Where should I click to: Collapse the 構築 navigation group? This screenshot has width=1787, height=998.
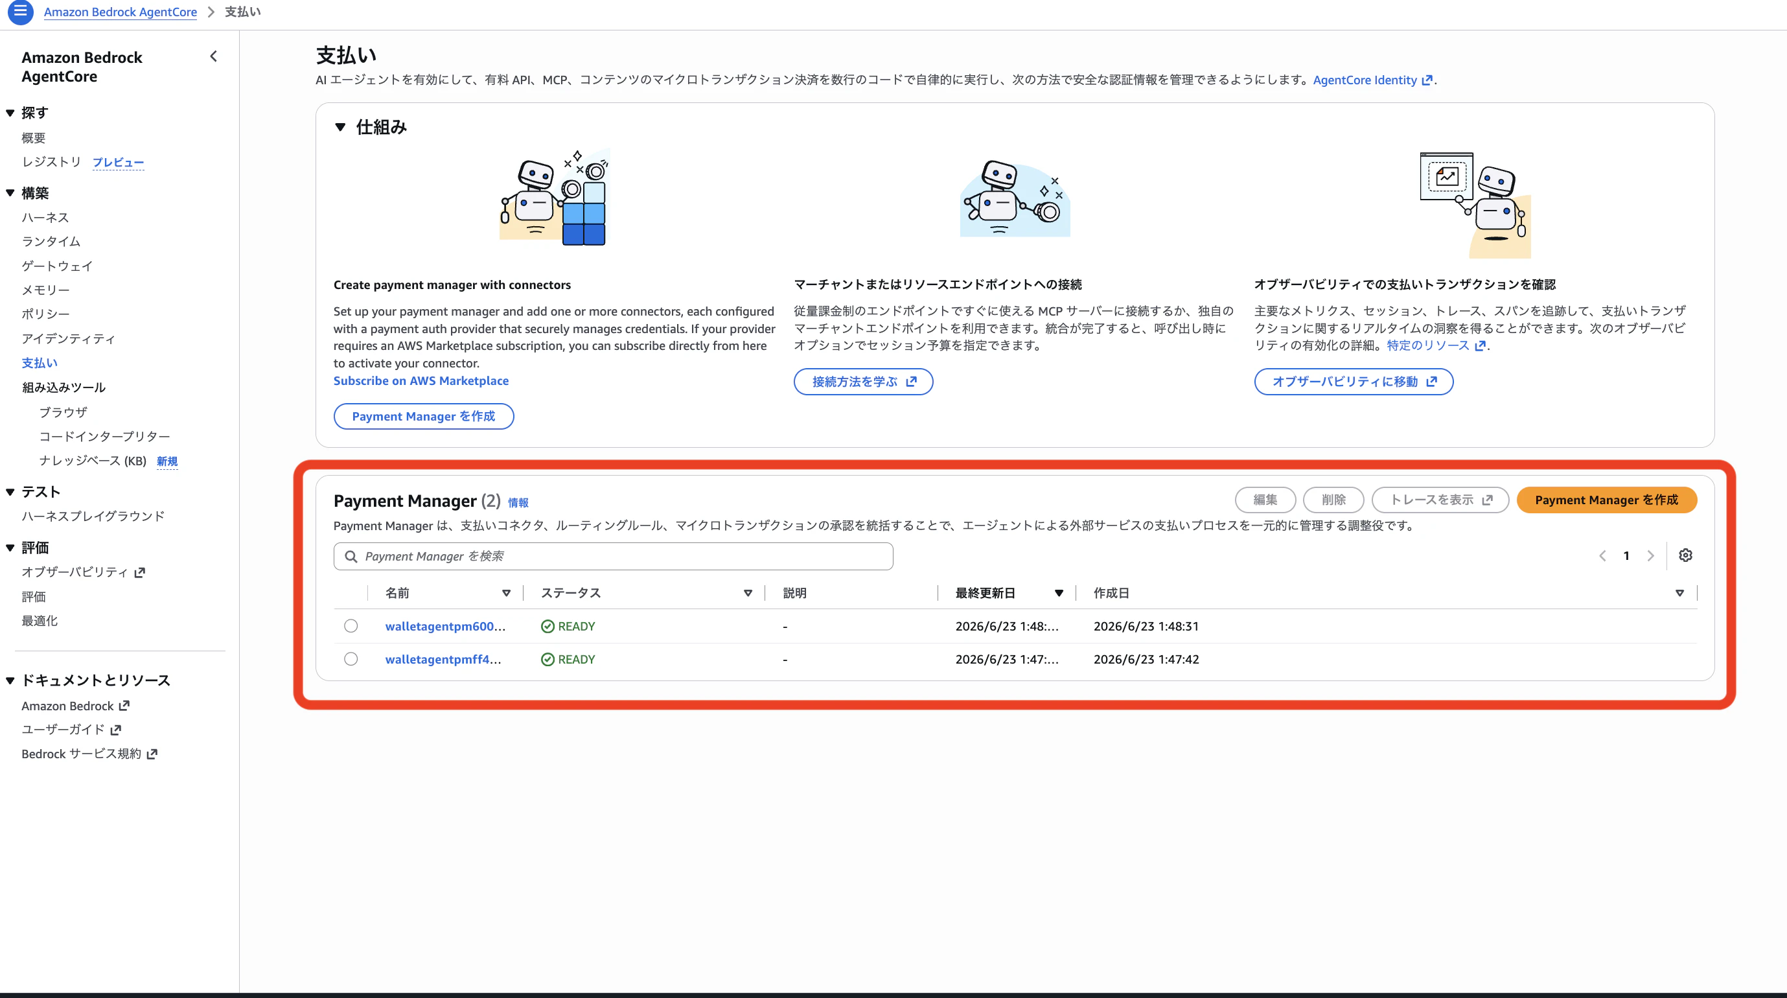pos(10,194)
